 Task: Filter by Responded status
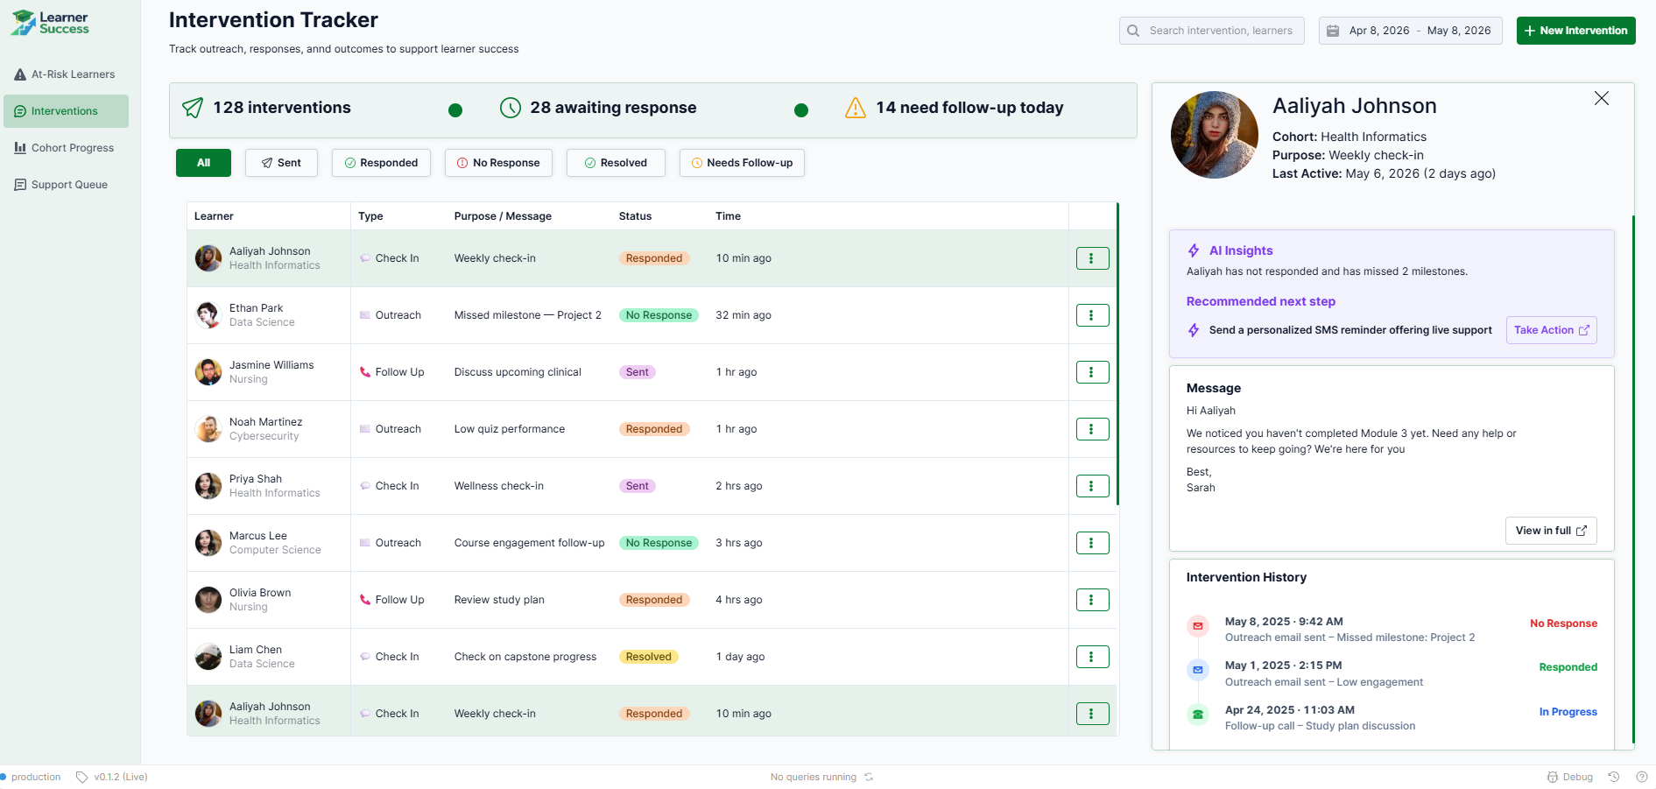pos(381,163)
